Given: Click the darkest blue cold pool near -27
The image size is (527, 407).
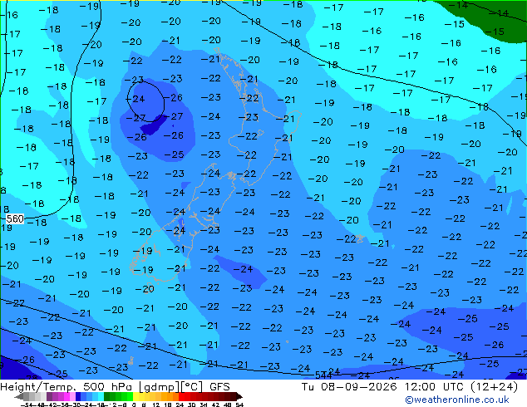Looking at the screenshot, I should (153, 125).
